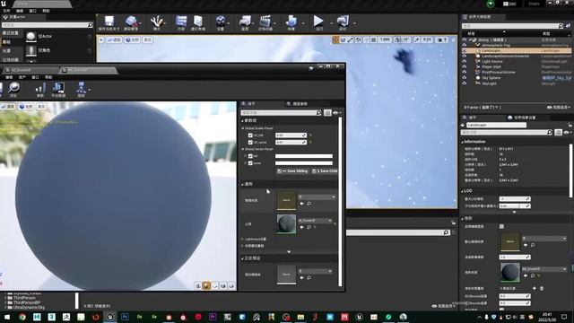Click the Save Current Level toolbar icon

pyautogui.click(x=109, y=22)
